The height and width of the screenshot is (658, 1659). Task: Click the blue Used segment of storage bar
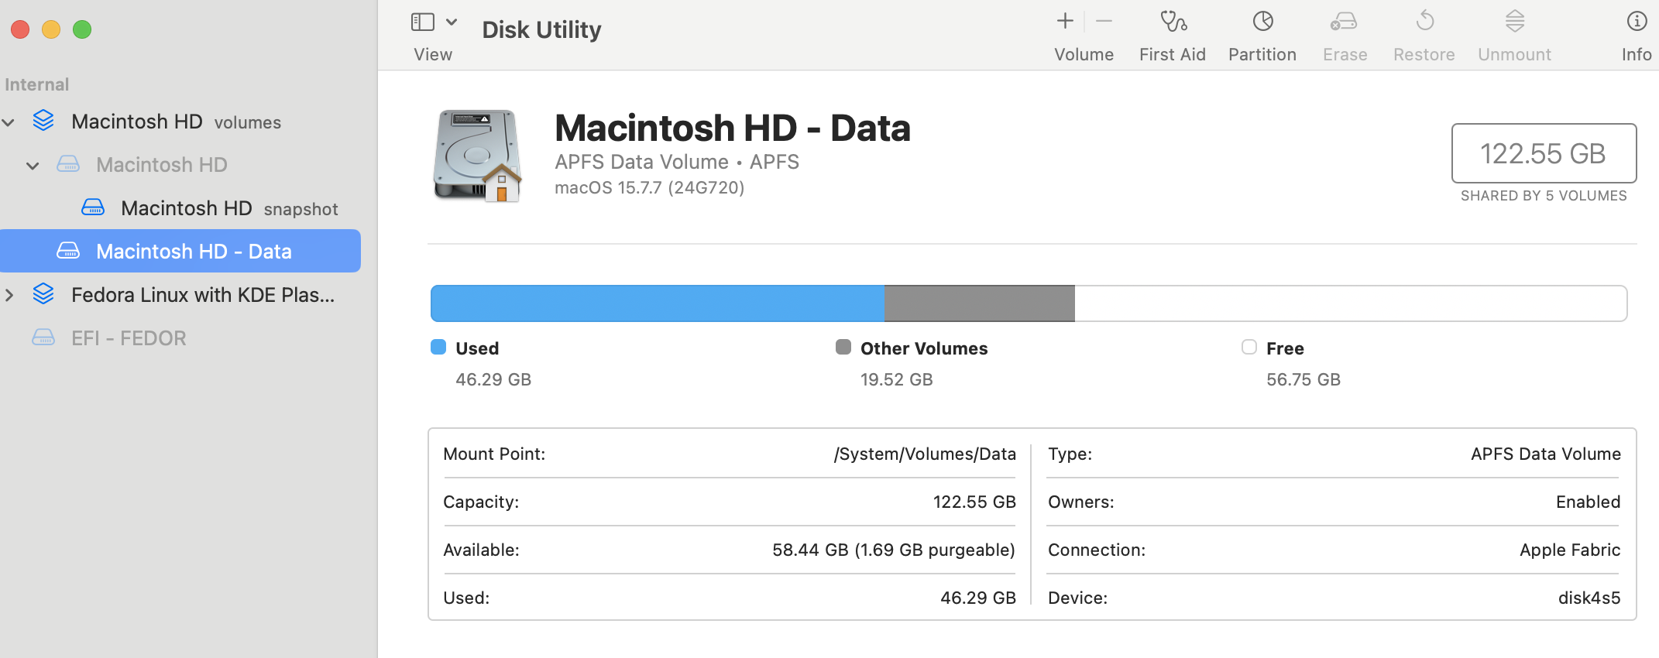pos(658,303)
